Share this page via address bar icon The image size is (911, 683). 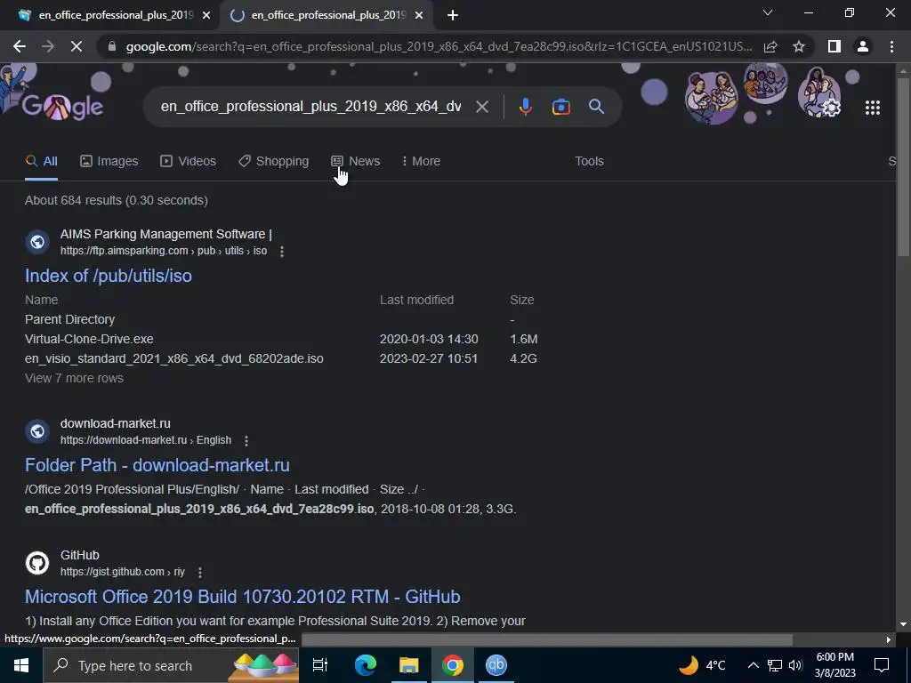770,46
